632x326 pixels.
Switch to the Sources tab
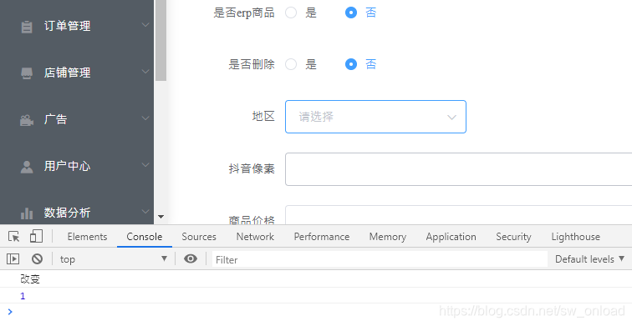coord(199,237)
